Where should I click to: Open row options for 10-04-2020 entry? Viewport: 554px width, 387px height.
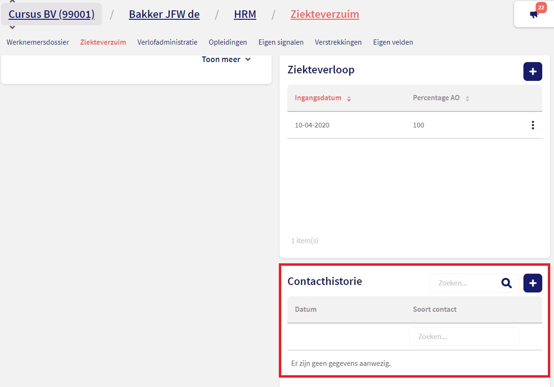click(532, 125)
